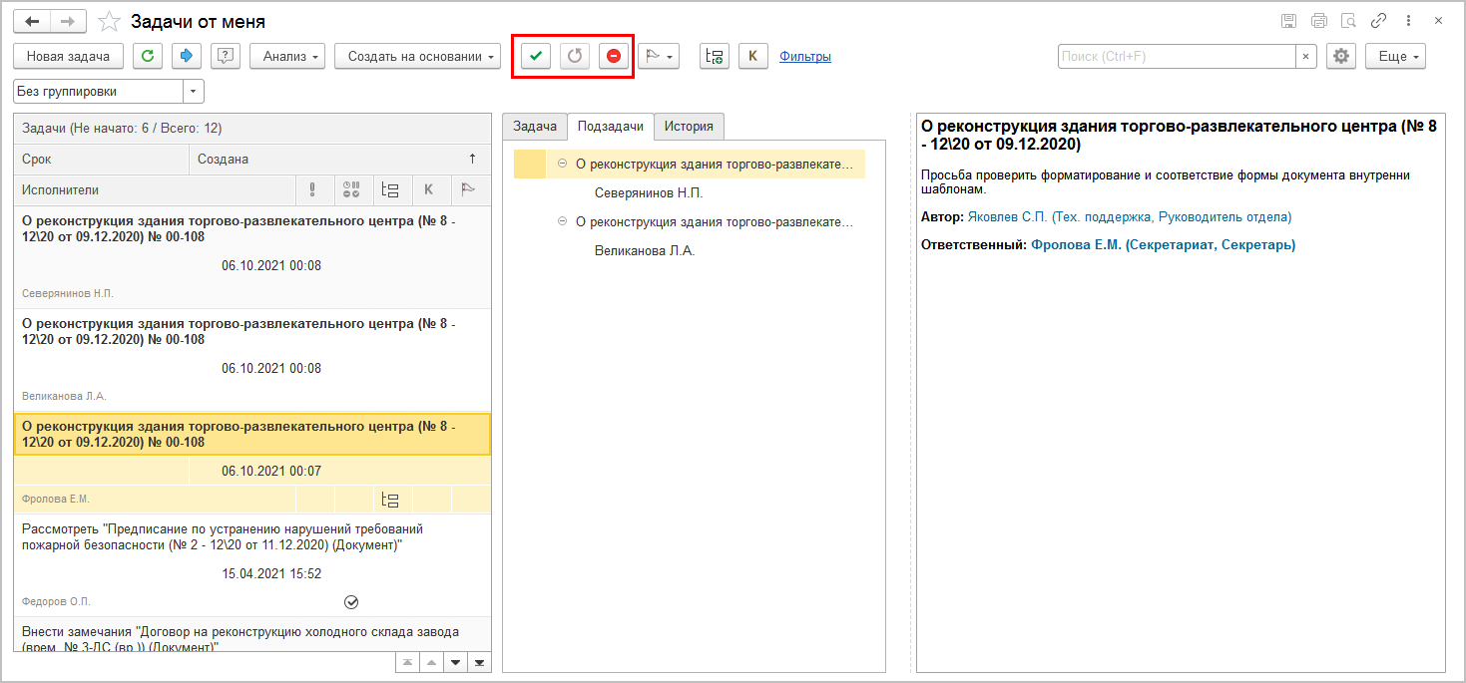Select task 'Рассмотреть "Предписание по устранению нарушений..."'
Viewport: 1466px width, 683px height.
point(252,564)
